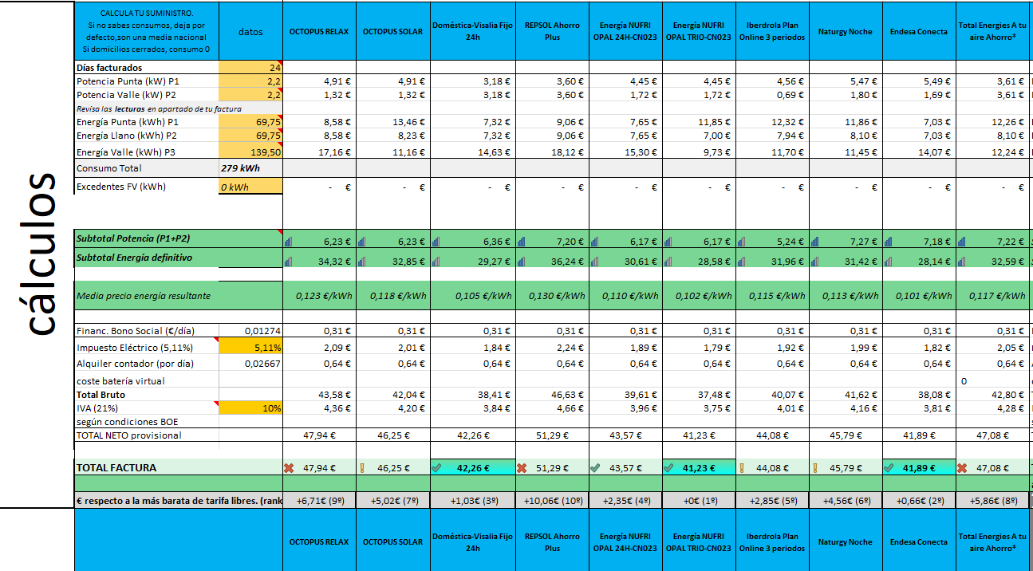Click the top Energía NUFRI OPAL 24H-CN023 header
Viewport: 1033px width, 571px height.
click(625, 31)
